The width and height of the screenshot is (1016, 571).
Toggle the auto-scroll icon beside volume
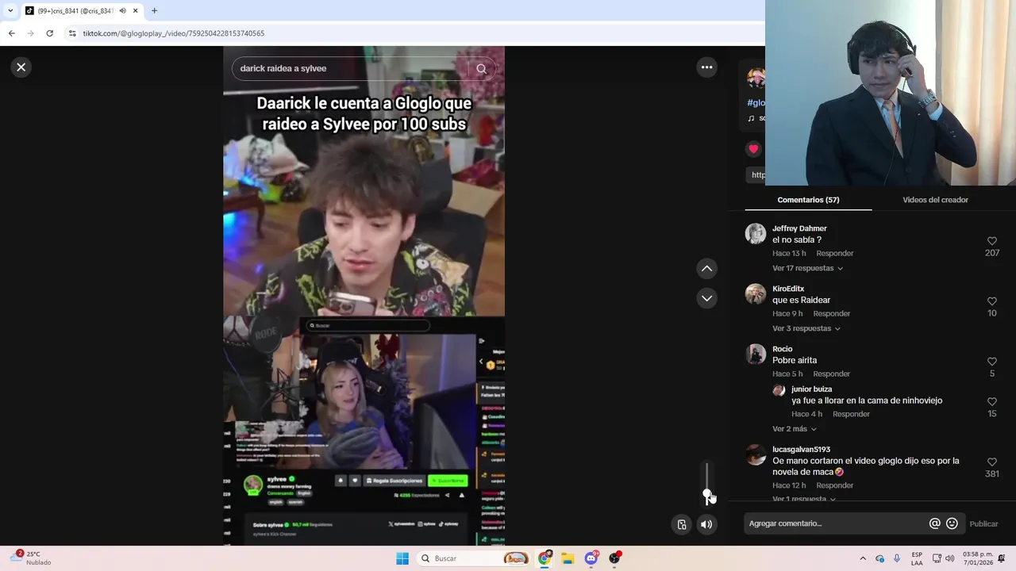pyautogui.click(x=681, y=524)
